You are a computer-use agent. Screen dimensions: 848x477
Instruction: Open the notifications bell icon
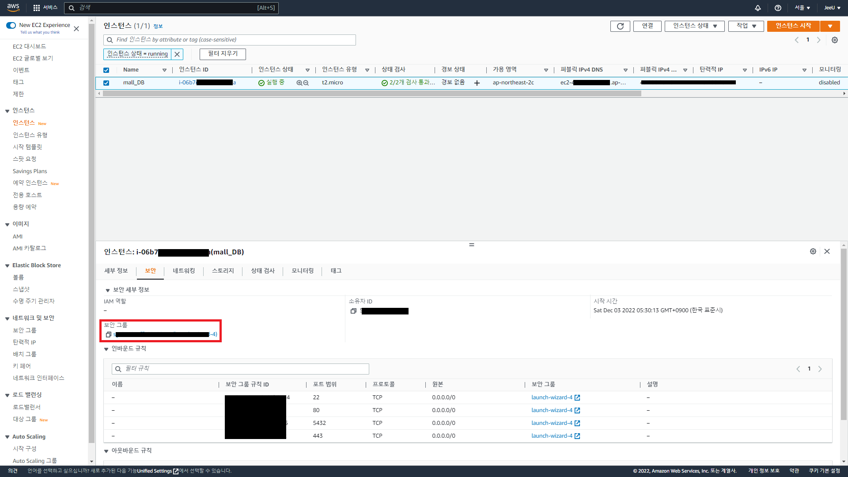(x=757, y=8)
